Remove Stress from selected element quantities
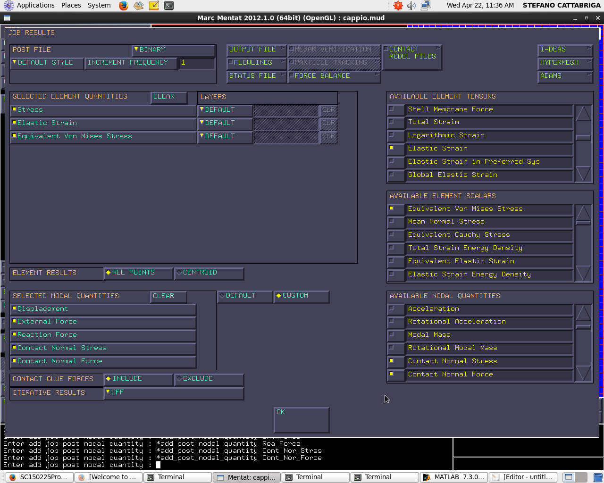The height and width of the screenshot is (483, 604). tap(103, 110)
